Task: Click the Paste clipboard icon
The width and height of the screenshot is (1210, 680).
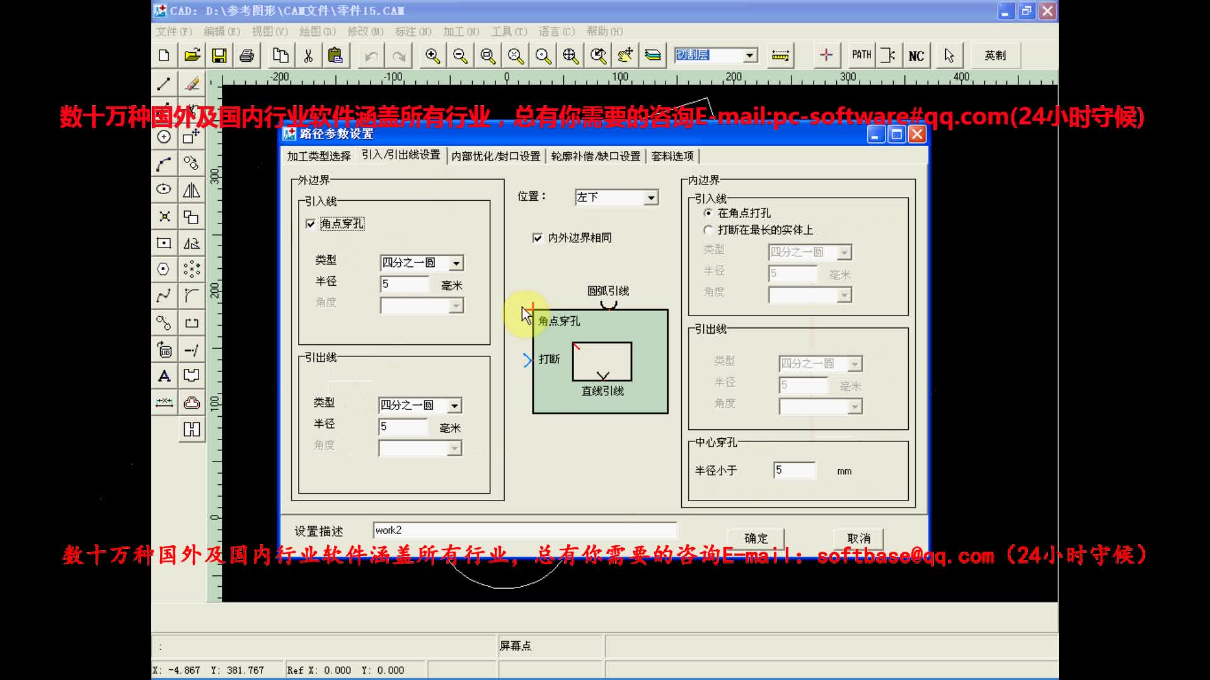Action: click(x=335, y=56)
